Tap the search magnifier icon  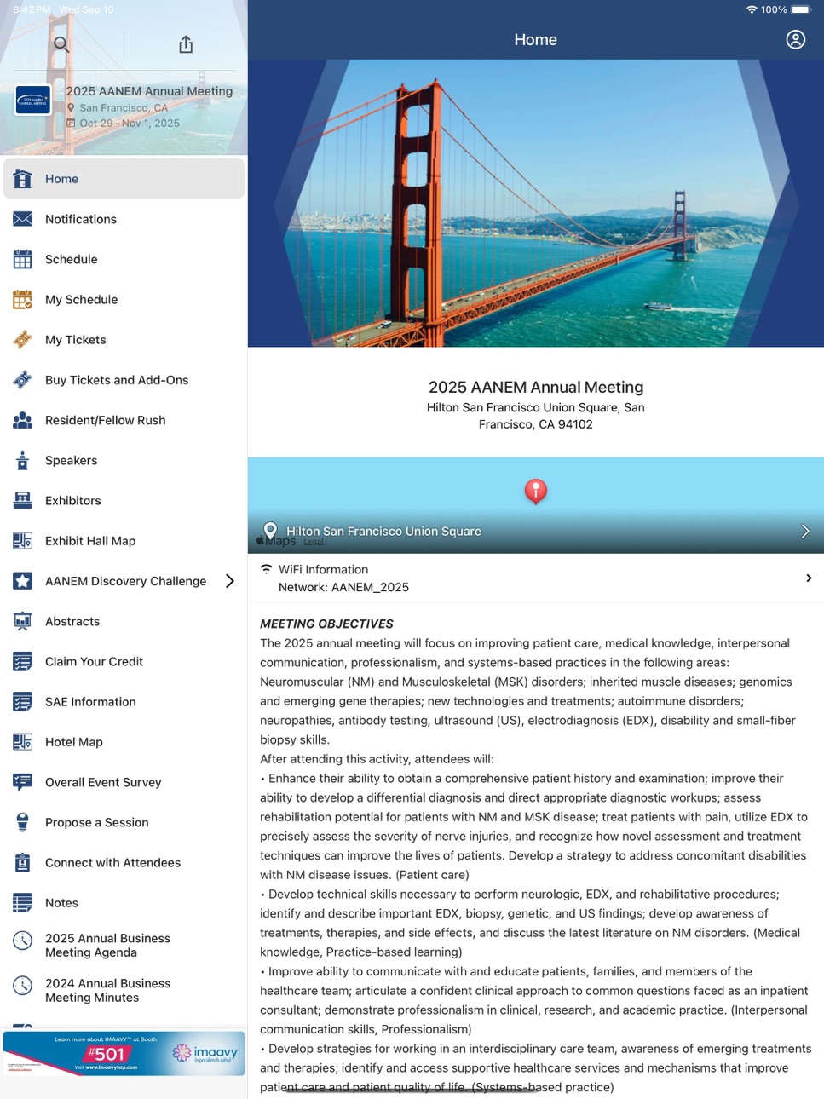(61, 44)
